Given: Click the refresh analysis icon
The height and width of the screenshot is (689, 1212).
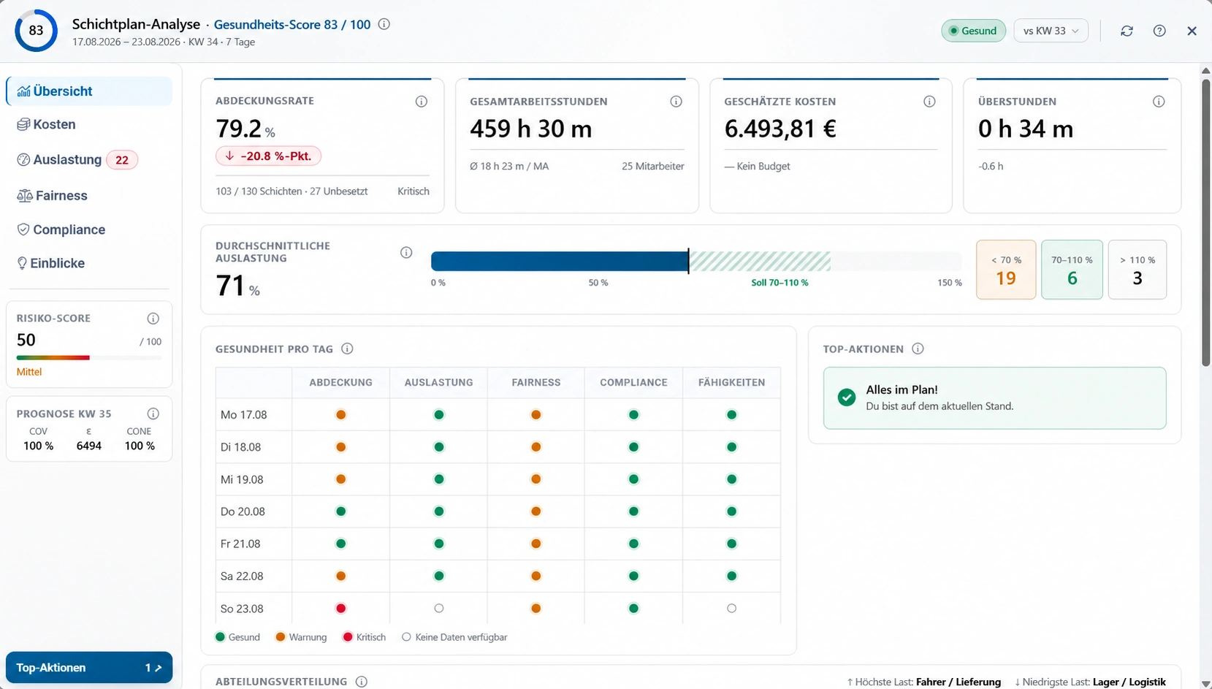Looking at the screenshot, I should click(x=1127, y=31).
